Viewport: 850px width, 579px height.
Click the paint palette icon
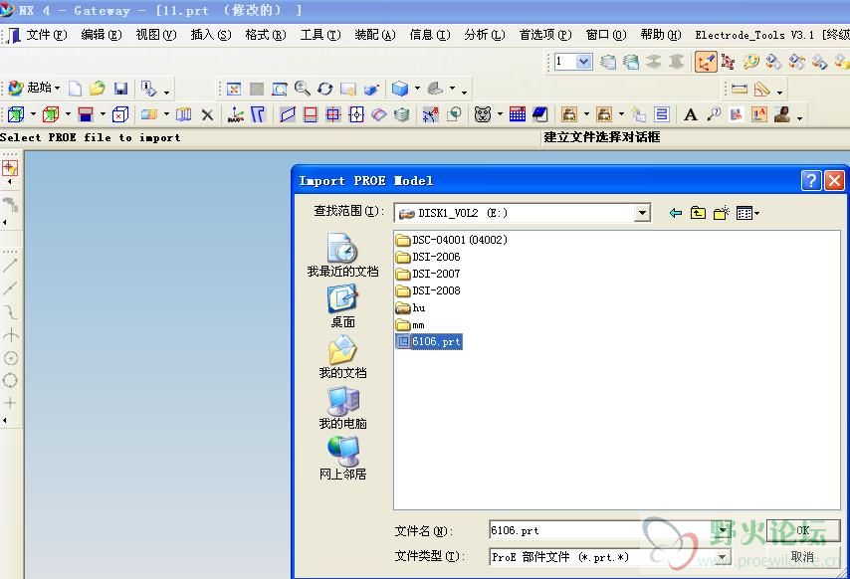[750, 63]
